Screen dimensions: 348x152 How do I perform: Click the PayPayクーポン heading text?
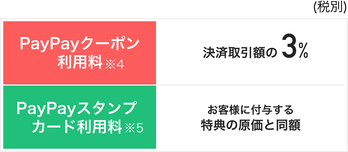(x=79, y=44)
